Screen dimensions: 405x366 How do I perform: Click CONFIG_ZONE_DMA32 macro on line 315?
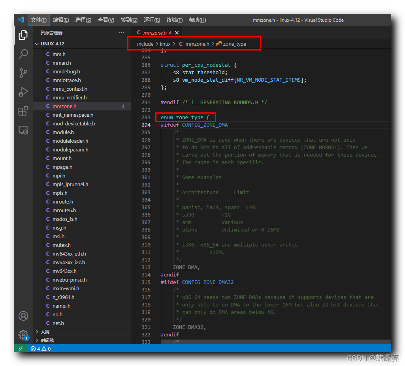click(x=208, y=282)
